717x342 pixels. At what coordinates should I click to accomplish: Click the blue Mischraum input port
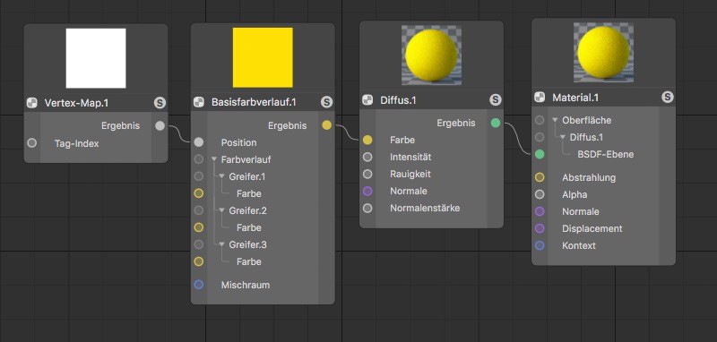pyautogui.click(x=198, y=285)
